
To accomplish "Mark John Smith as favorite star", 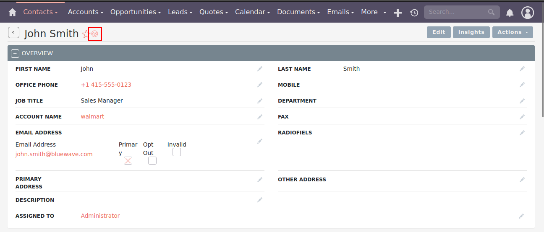I will tap(86, 34).
